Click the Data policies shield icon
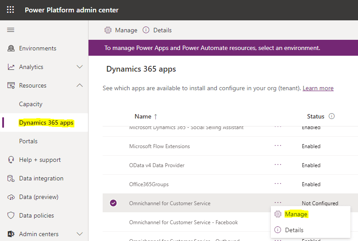This screenshot has width=358, height=241. (11, 215)
